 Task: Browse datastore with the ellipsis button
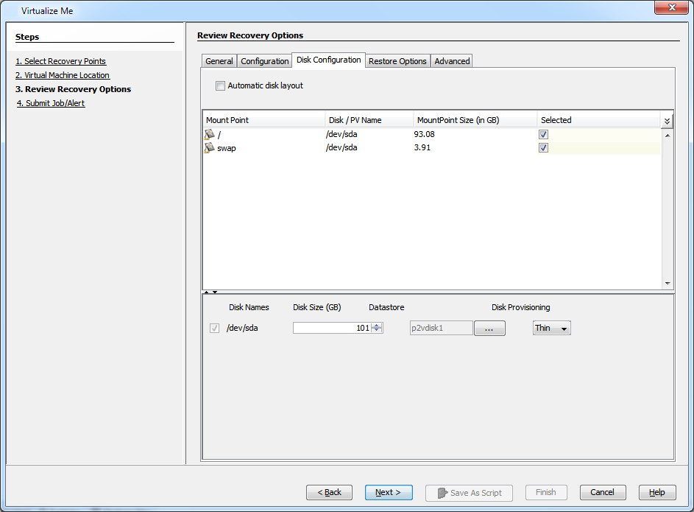(489, 329)
